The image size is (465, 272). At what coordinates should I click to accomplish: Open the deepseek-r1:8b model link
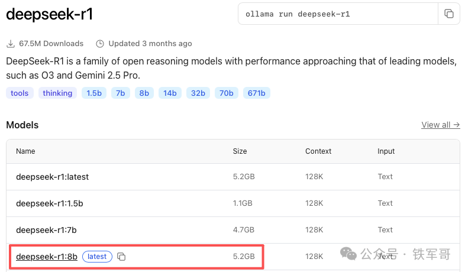point(46,257)
